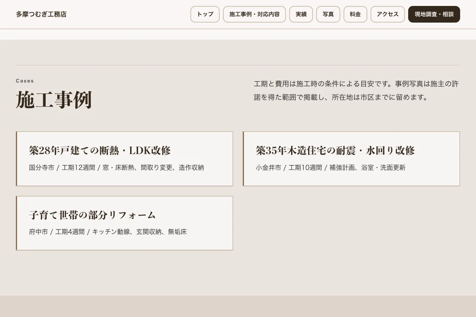The image size is (476, 317).
Task: Select the 実績 nav link
Action: pos(301,14)
